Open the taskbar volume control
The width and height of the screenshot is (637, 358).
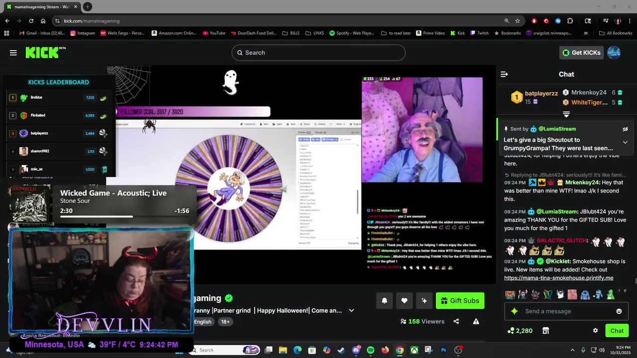(601, 350)
